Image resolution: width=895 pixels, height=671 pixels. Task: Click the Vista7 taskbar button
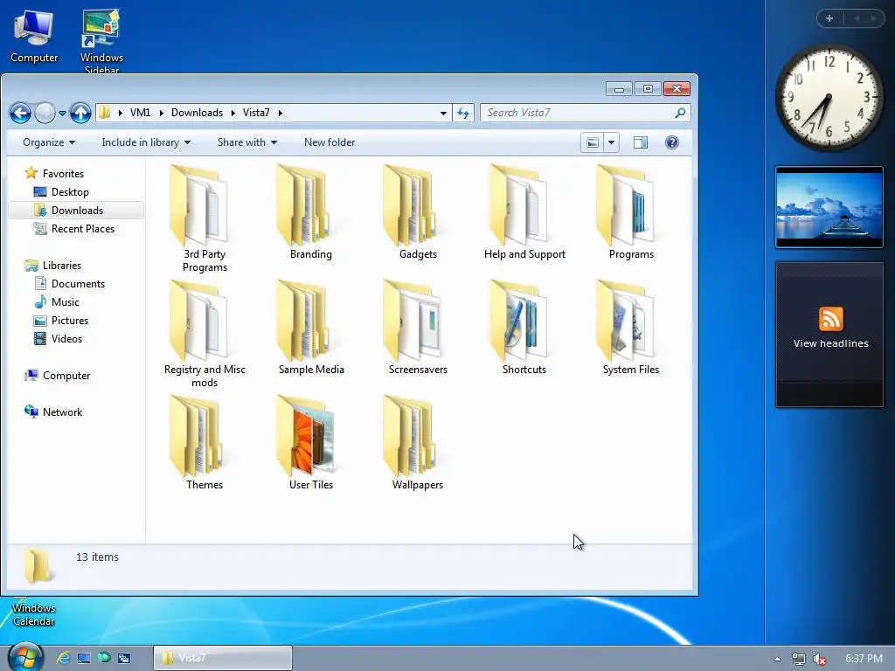click(223, 658)
